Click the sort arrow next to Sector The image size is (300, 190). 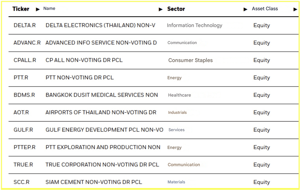[x=245, y=9]
